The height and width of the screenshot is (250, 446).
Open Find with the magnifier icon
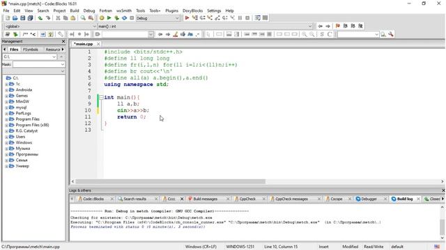tap(83, 18)
